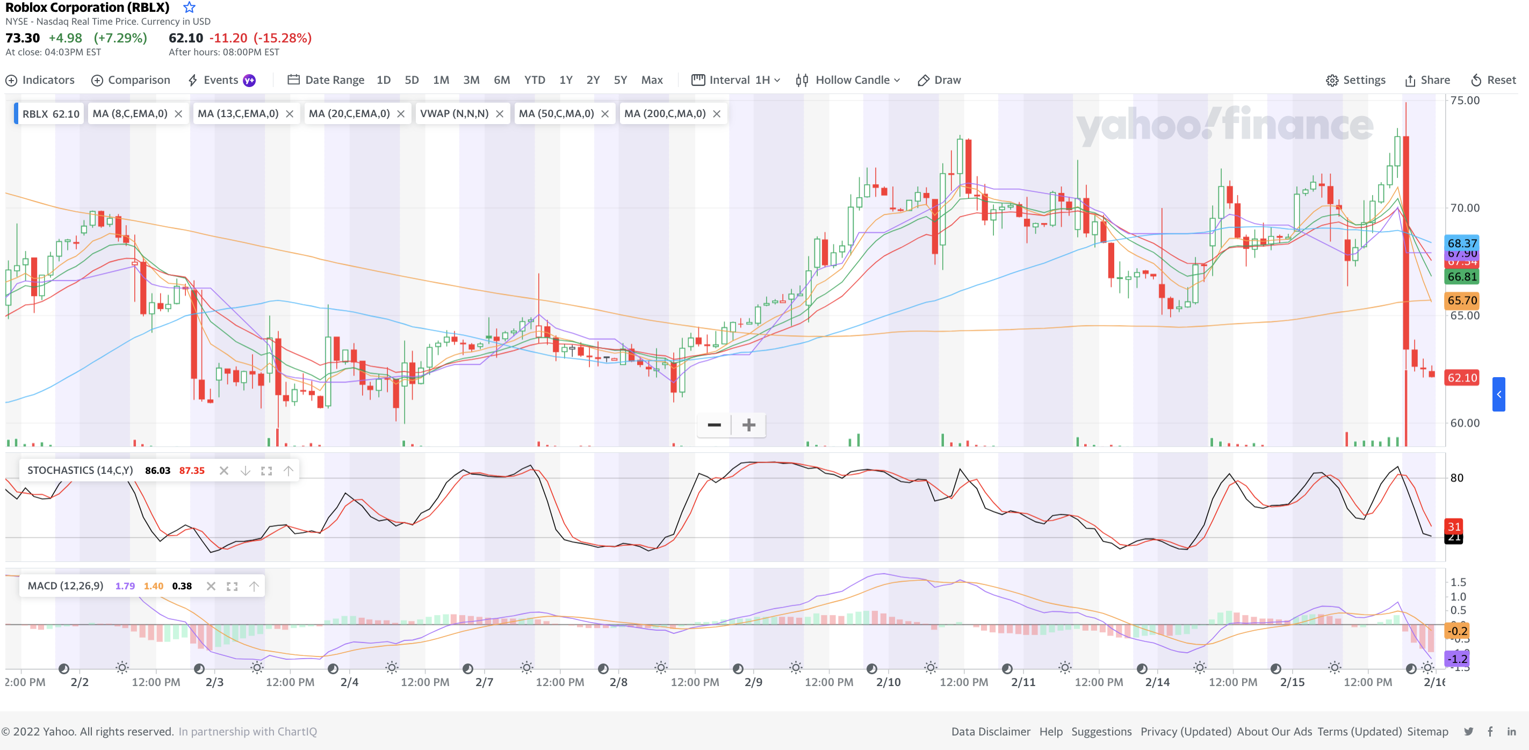This screenshot has width=1529, height=750.
Task: Click the 2/2 market close moon marker
Action: tap(63, 669)
